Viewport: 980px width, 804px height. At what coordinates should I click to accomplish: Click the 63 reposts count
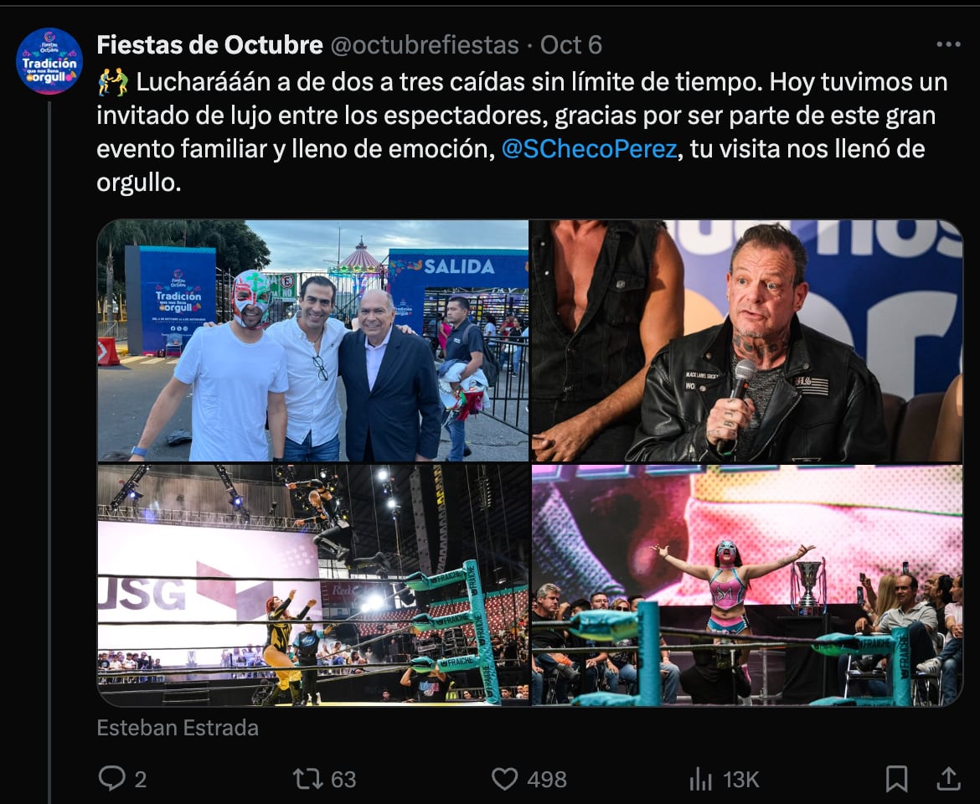(343, 780)
